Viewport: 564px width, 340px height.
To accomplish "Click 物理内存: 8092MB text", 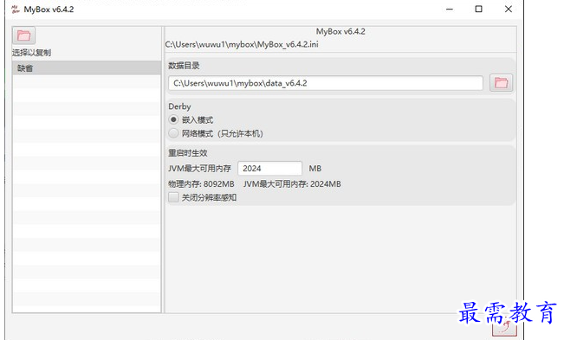I will pos(201,184).
